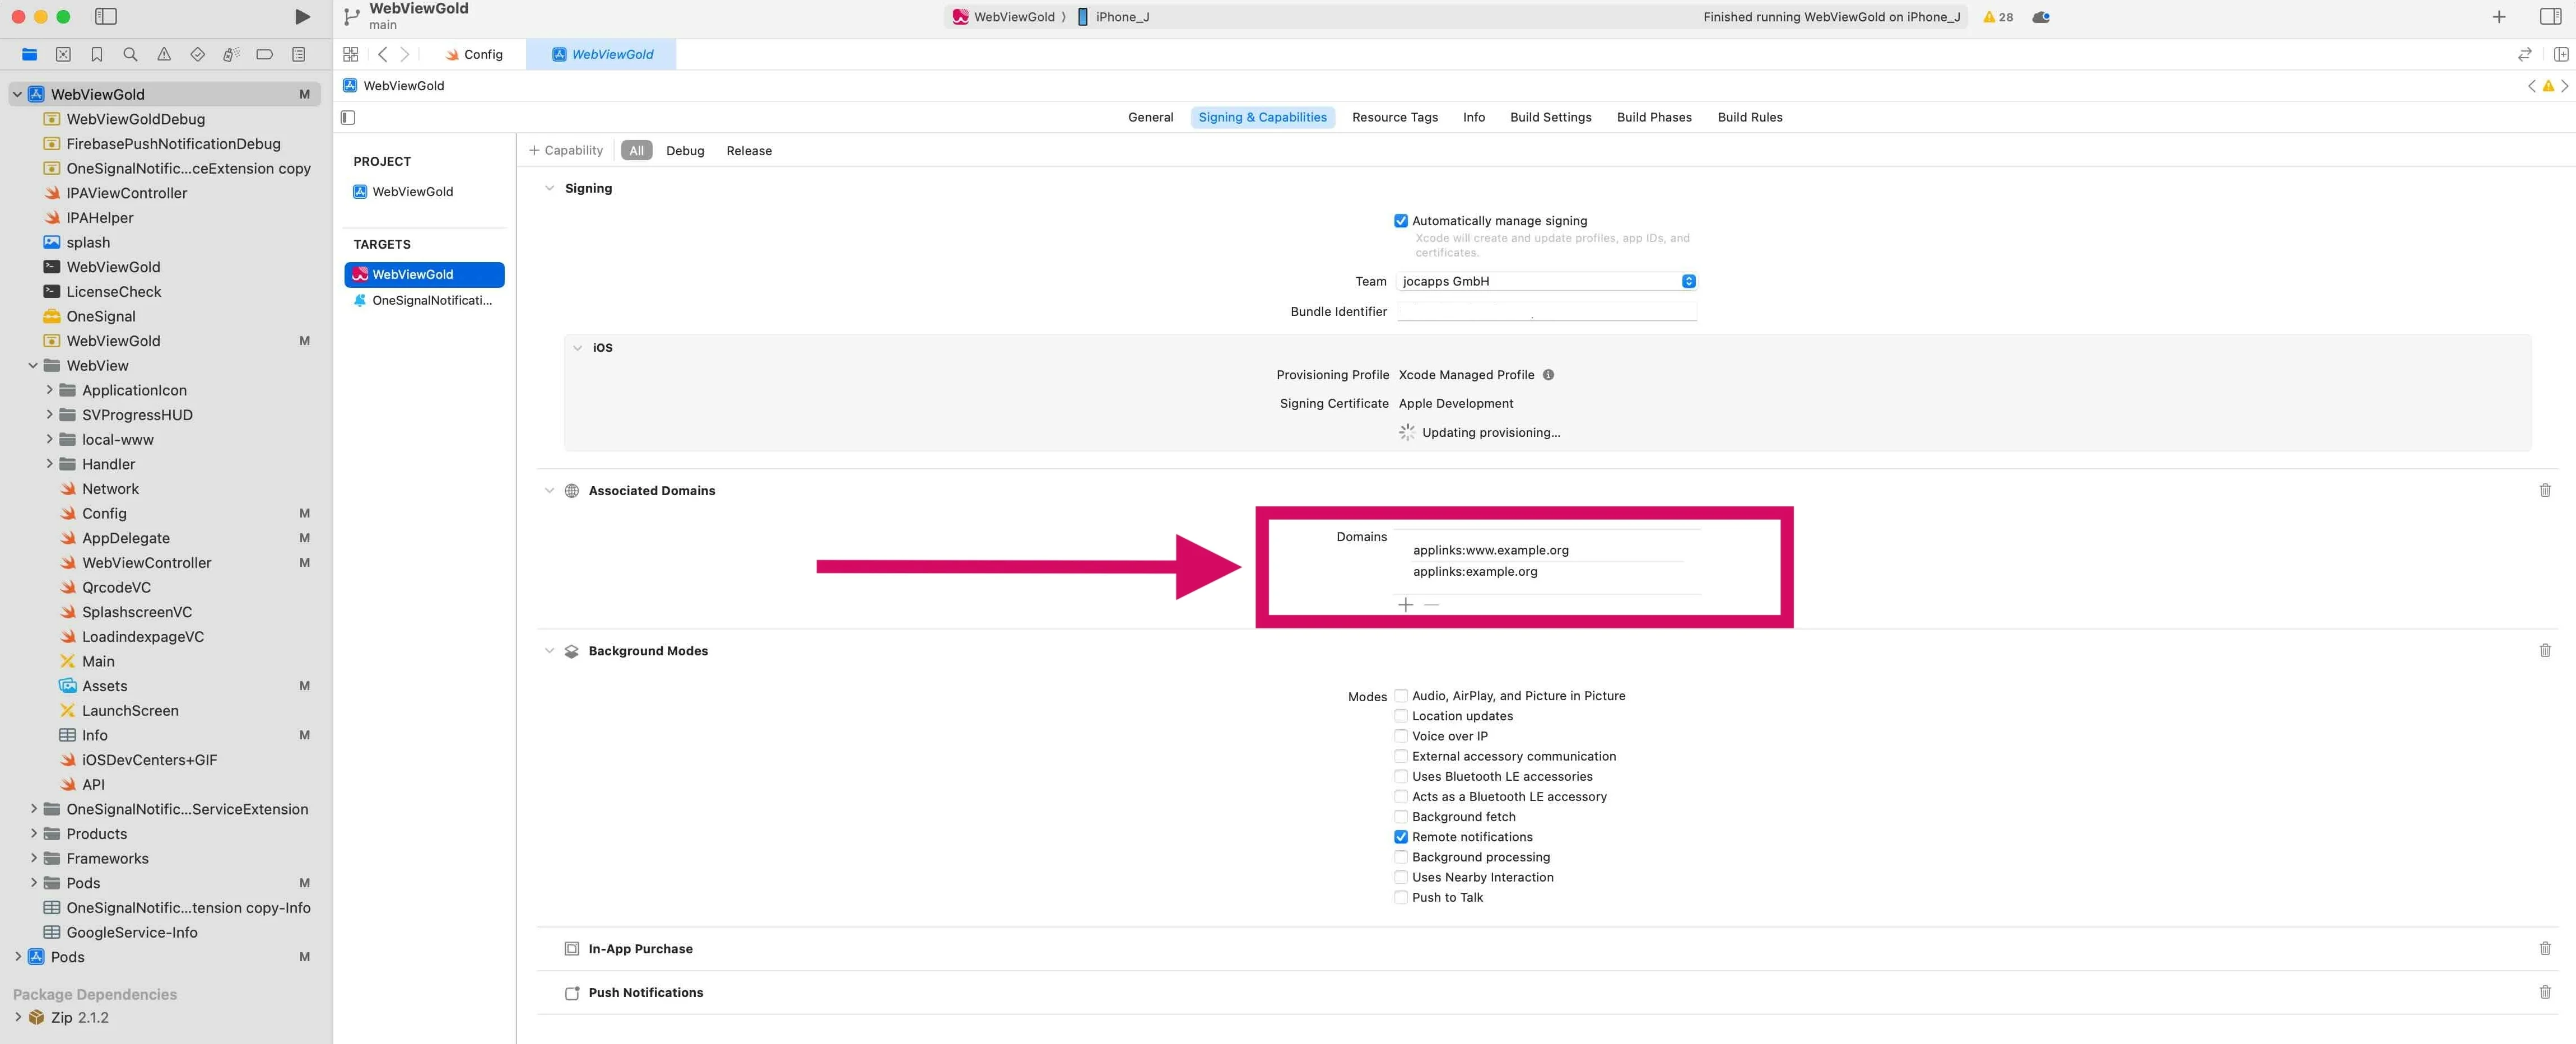Open the Test navigator checkmark diamond icon

pyautogui.click(x=197, y=54)
